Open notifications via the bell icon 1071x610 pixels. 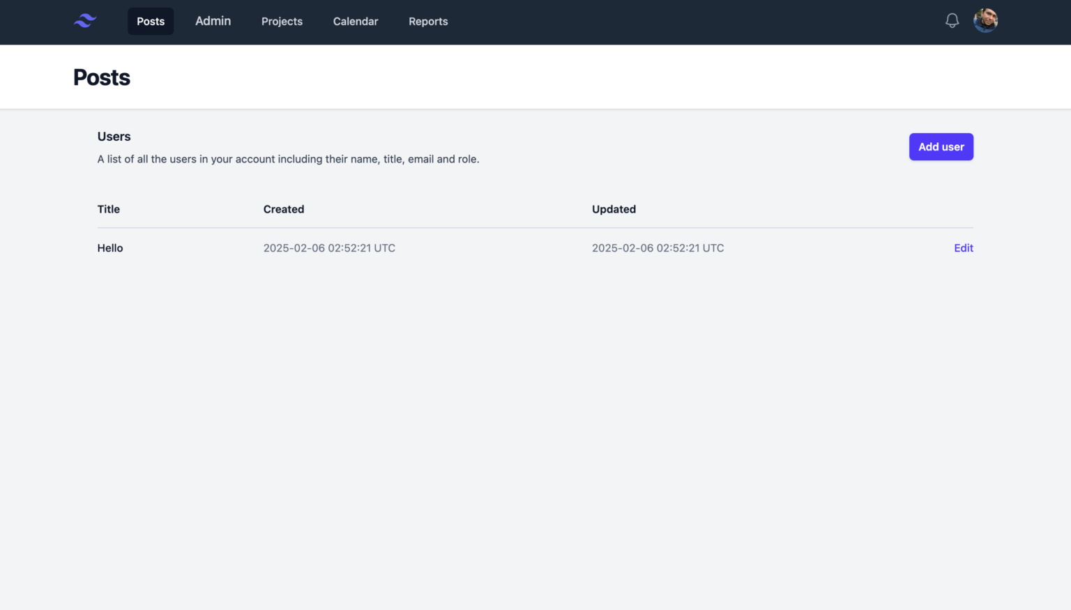952,21
